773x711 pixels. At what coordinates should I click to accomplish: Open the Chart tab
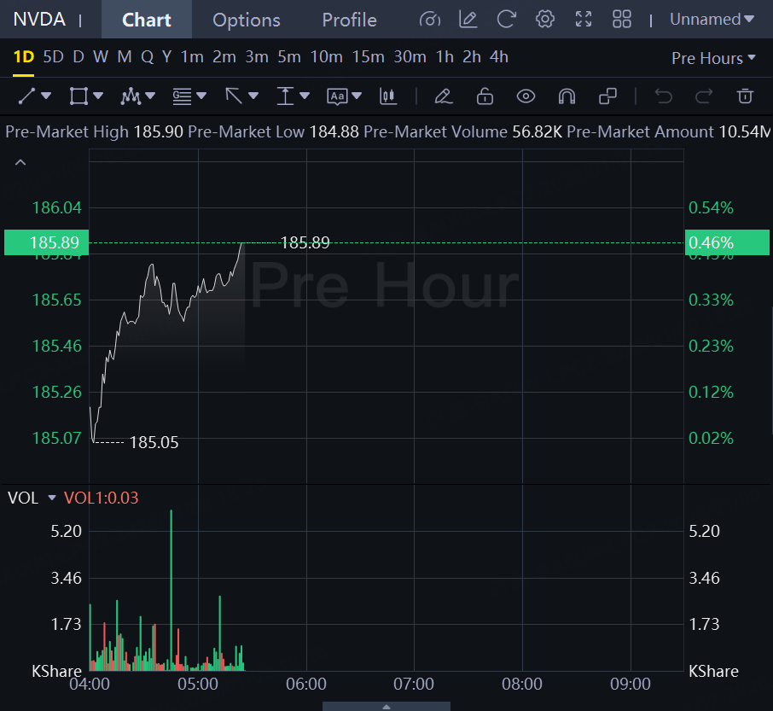147,20
